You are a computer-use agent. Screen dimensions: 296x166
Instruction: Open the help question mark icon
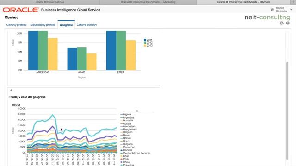coord(288,23)
